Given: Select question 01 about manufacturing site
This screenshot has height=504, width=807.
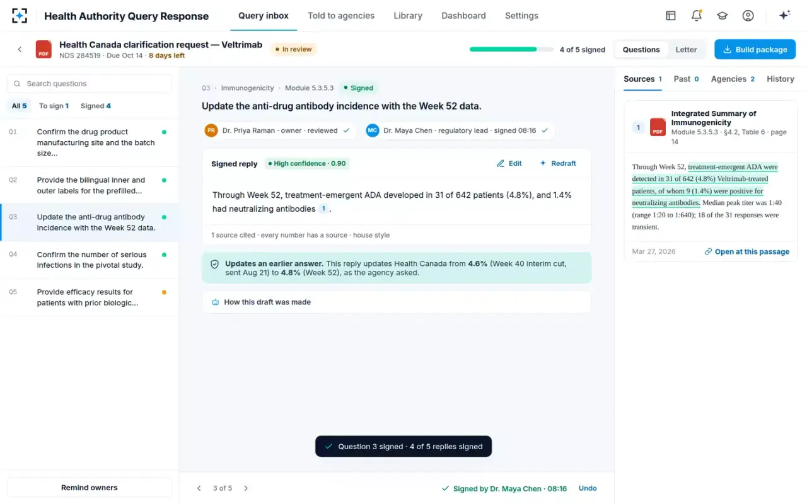Looking at the screenshot, I should click(90, 142).
